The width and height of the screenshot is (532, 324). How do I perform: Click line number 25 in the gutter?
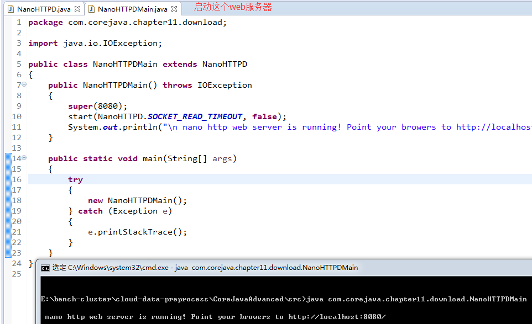tap(16, 274)
